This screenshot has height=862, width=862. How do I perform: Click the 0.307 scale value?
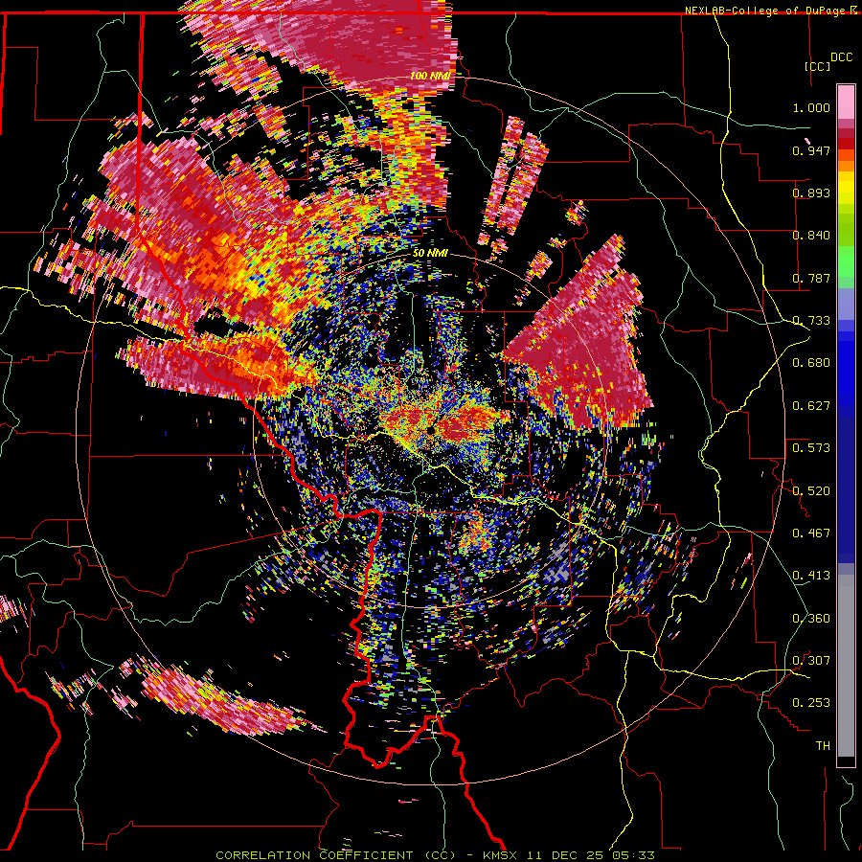pyautogui.click(x=811, y=661)
